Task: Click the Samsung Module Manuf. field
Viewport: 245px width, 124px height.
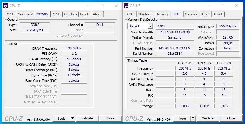Action: tap(175, 37)
